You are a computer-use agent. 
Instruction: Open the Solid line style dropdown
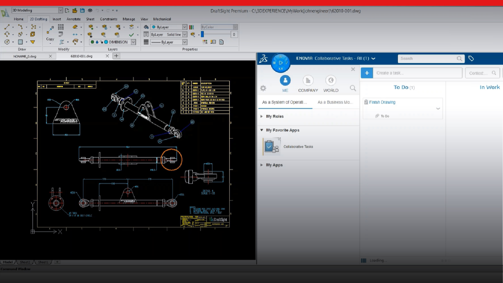tap(185, 34)
